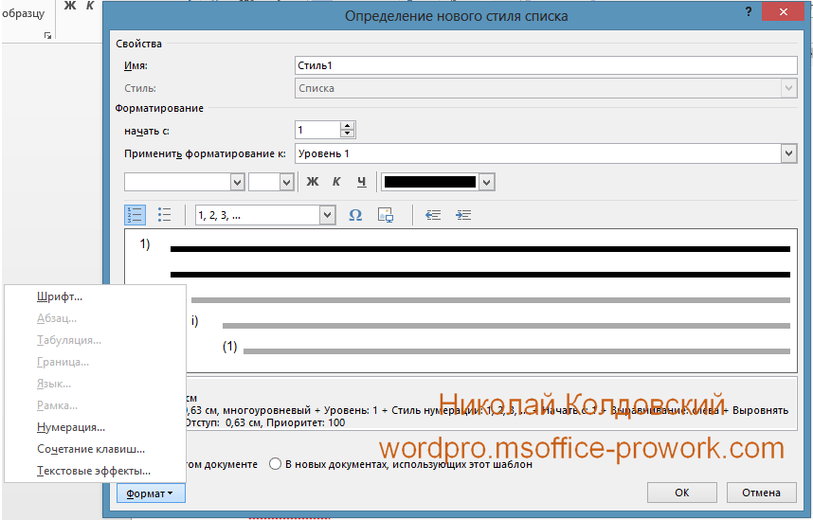Image resolution: width=813 pixels, height=520 pixels.
Task: Click the начать с number field
Action: (x=317, y=130)
